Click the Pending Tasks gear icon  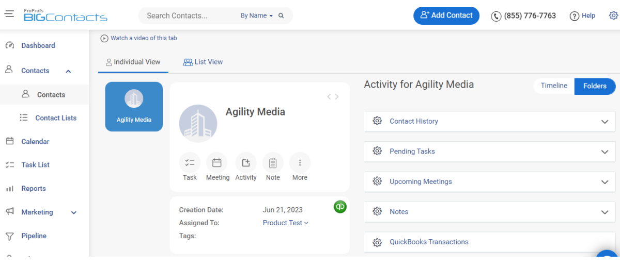(x=377, y=151)
